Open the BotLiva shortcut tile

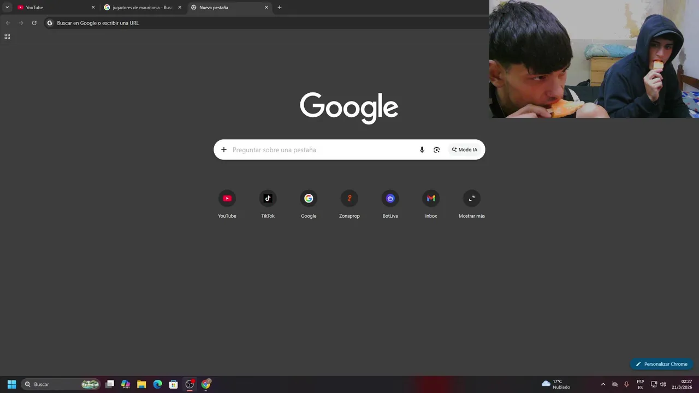tap(390, 205)
